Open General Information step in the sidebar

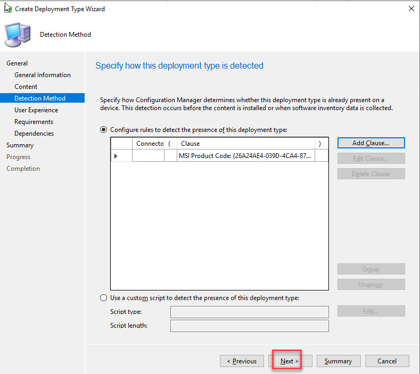coord(43,75)
